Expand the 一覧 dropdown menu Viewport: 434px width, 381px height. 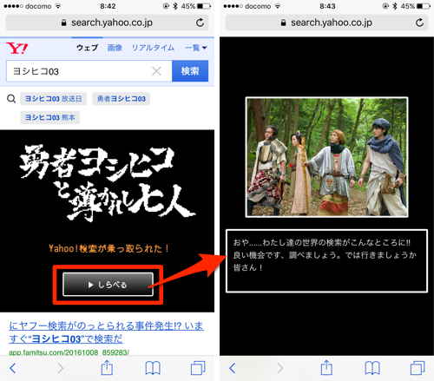tap(196, 48)
